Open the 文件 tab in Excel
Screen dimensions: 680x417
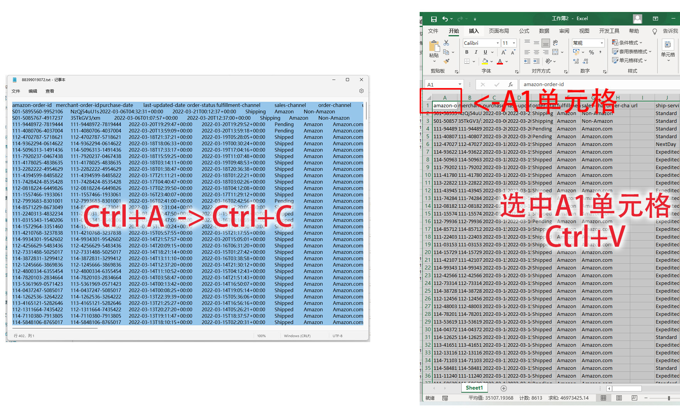coord(433,31)
